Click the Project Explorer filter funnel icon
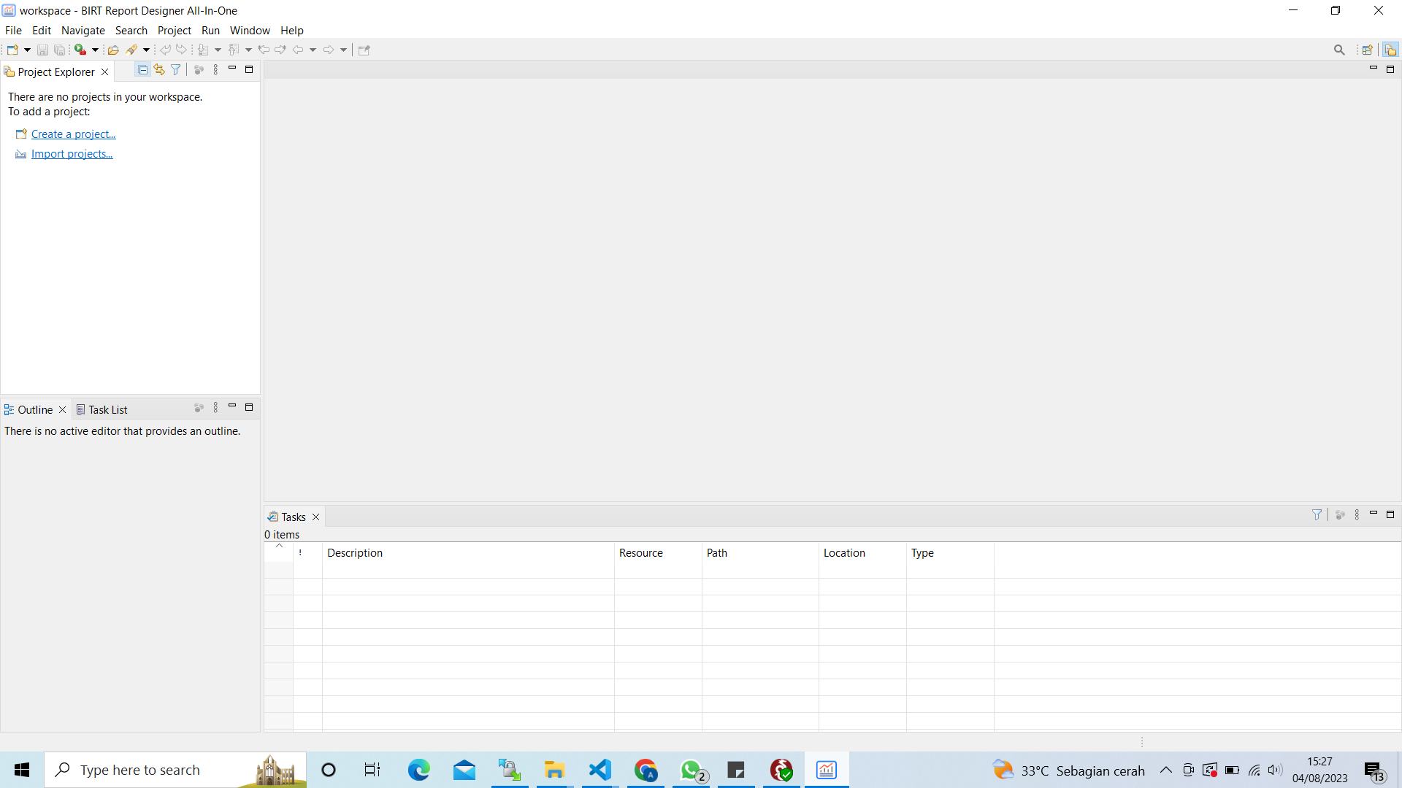 pyautogui.click(x=176, y=70)
